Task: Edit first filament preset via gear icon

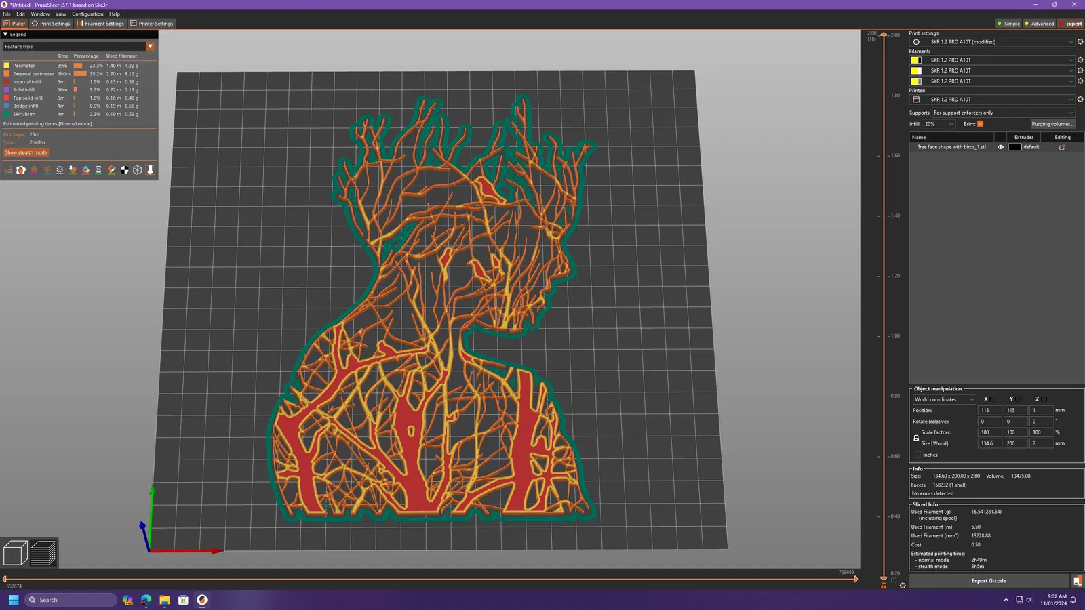Action: 1080,60
